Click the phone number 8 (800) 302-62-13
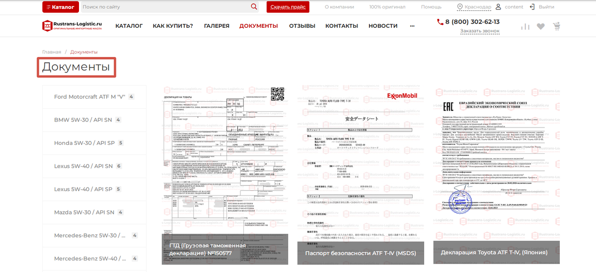 coord(472,22)
